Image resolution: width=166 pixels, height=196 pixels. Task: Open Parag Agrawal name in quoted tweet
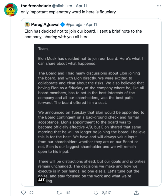coord(45,25)
